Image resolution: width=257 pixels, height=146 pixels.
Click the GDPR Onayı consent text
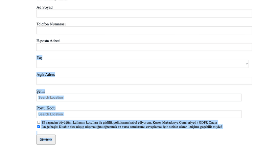click(129, 123)
